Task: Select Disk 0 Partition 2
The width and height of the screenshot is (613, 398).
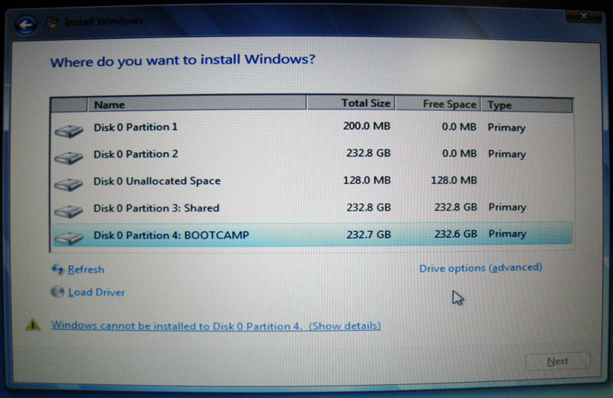Action: pyautogui.click(x=312, y=154)
